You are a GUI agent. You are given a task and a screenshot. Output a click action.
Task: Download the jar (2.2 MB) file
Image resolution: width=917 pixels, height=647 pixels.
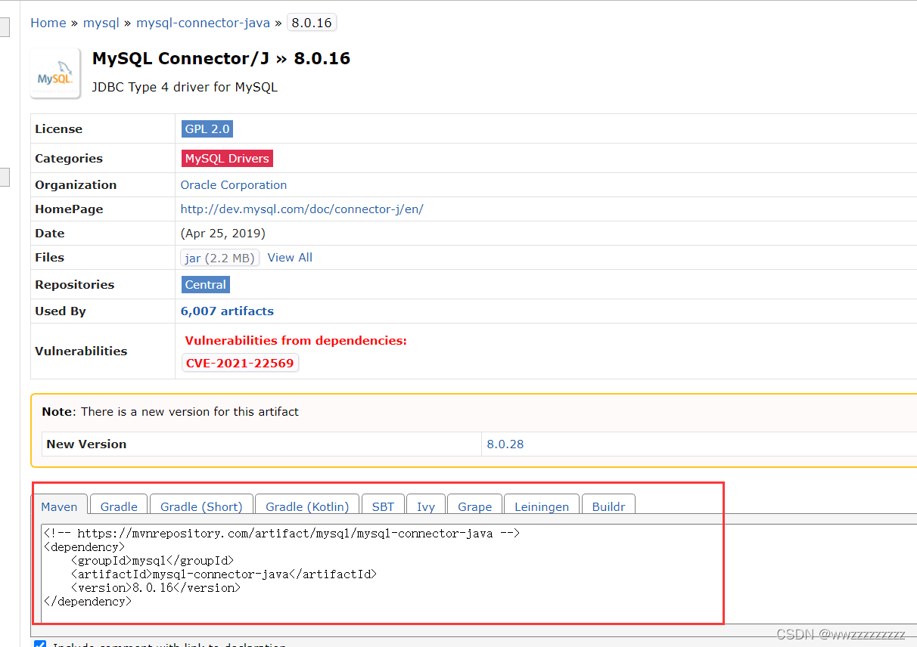coord(220,258)
